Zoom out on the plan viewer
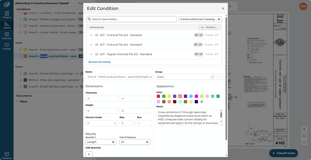311x160 pixels. pyautogui.click(x=304, y=142)
